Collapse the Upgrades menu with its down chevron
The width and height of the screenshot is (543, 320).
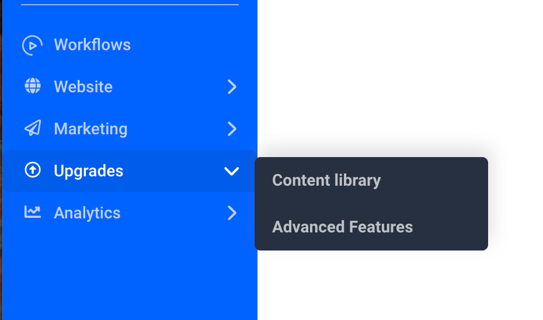coord(231,171)
